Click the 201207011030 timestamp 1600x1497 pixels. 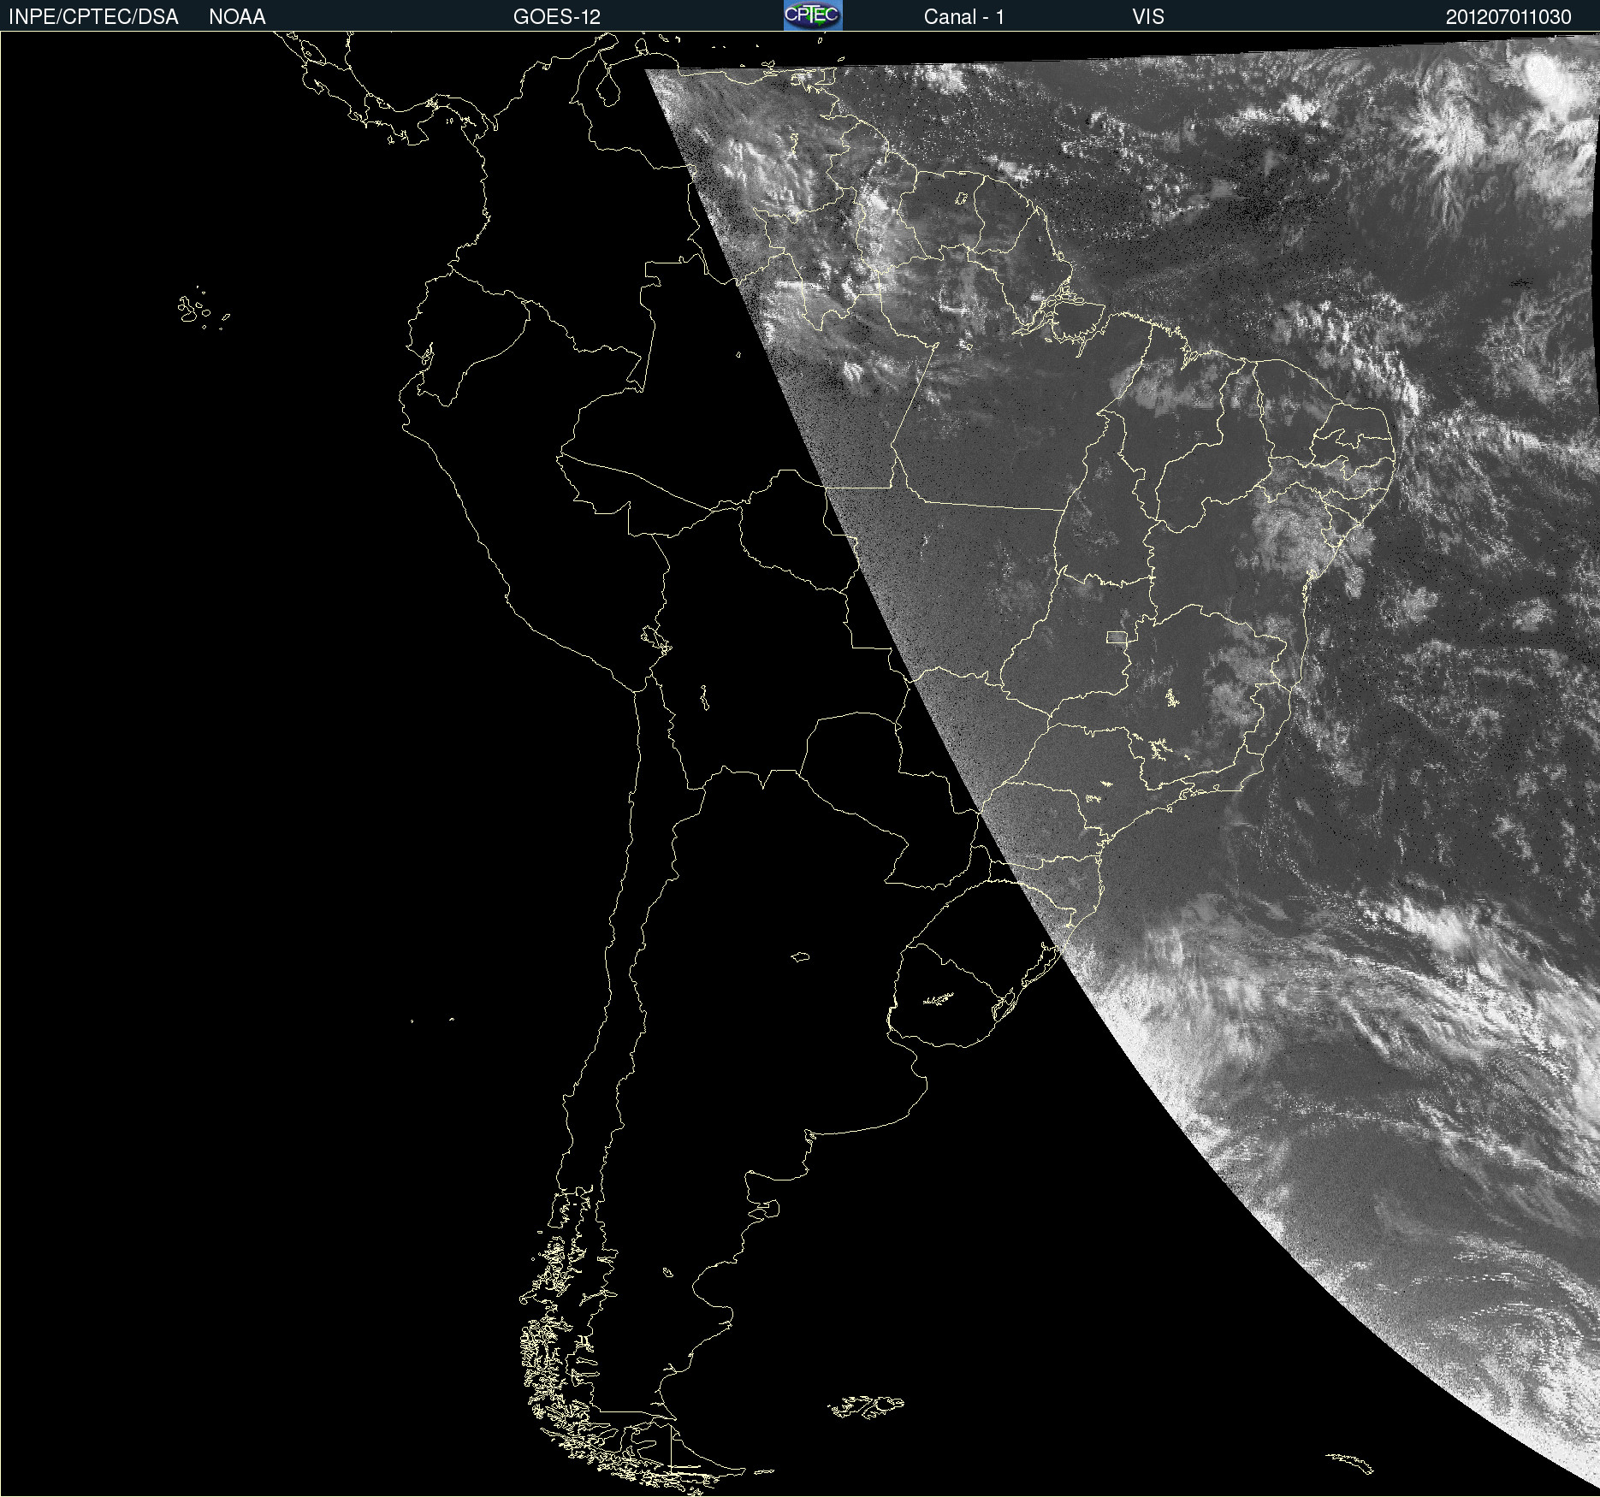click(1508, 17)
